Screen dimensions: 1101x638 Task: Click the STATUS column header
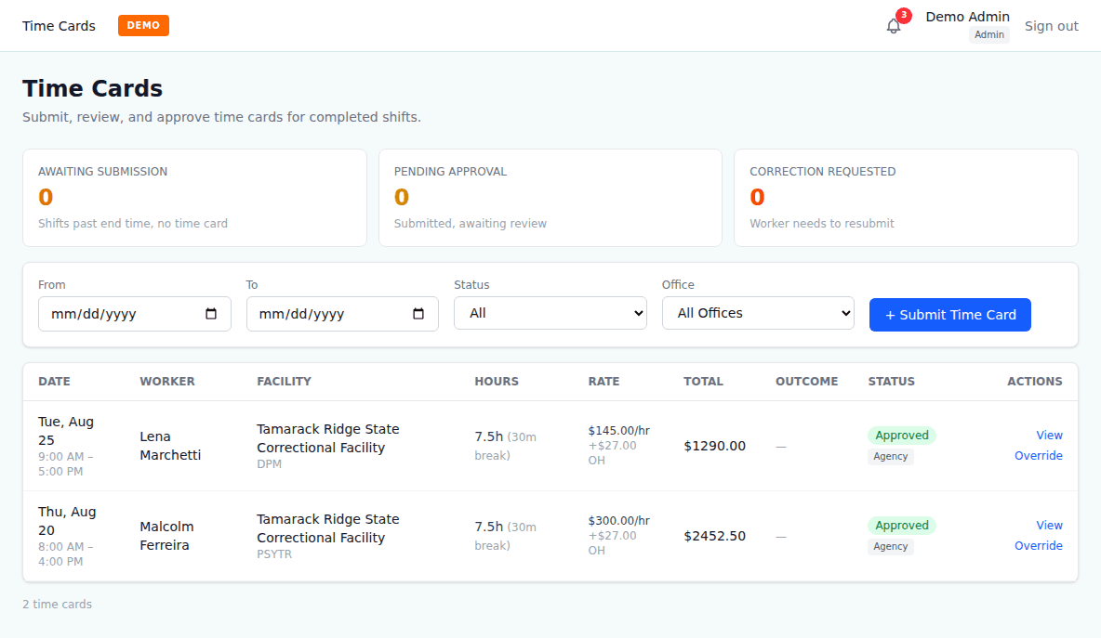(x=891, y=382)
